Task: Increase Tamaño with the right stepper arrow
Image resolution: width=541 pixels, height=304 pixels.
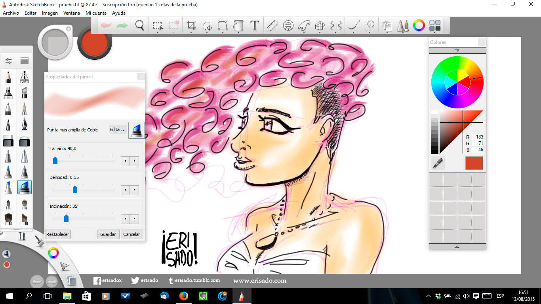Action: click(135, 161)
